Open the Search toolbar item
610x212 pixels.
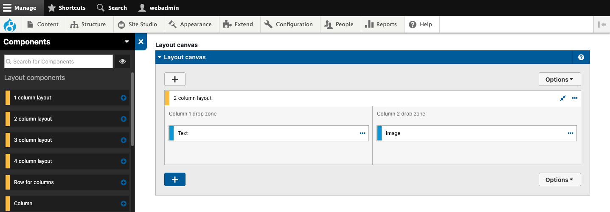pyautogui.click(x=112, y=8)
